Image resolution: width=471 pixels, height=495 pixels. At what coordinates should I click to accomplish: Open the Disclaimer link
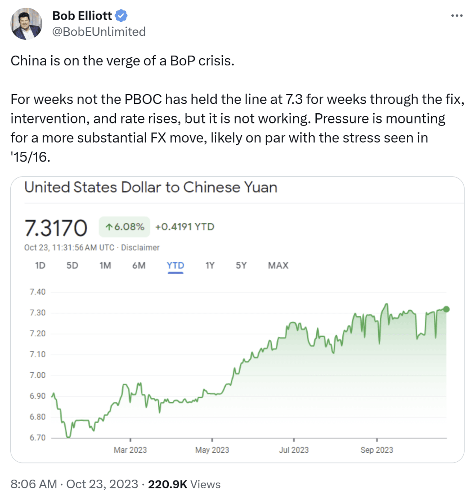click(140, 247)
